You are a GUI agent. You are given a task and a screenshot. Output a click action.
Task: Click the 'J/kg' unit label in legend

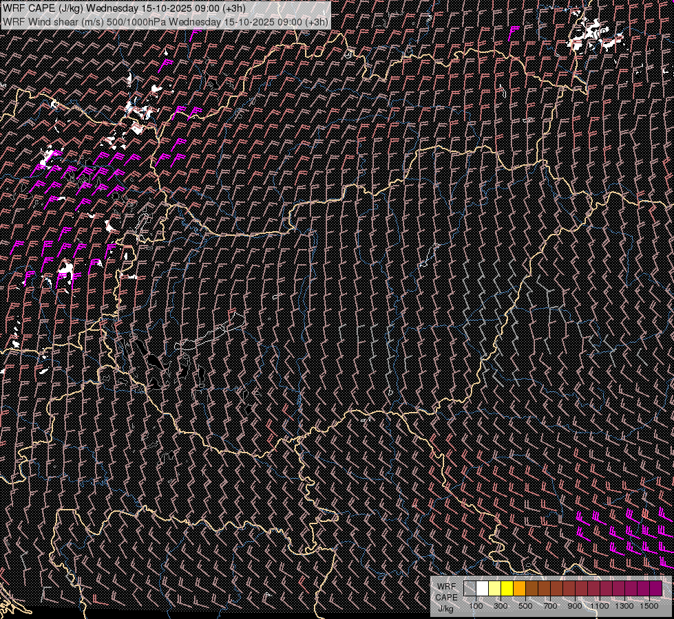pos(445,608)
